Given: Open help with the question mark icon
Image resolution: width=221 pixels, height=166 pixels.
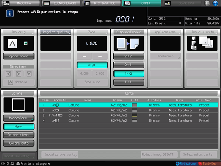Looking at the screenshot, I should pos(215,3).
